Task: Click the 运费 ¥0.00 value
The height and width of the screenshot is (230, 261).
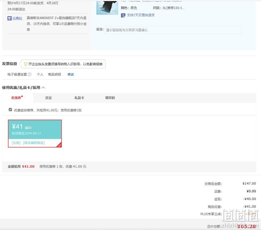Action: [x=251, y=191]
